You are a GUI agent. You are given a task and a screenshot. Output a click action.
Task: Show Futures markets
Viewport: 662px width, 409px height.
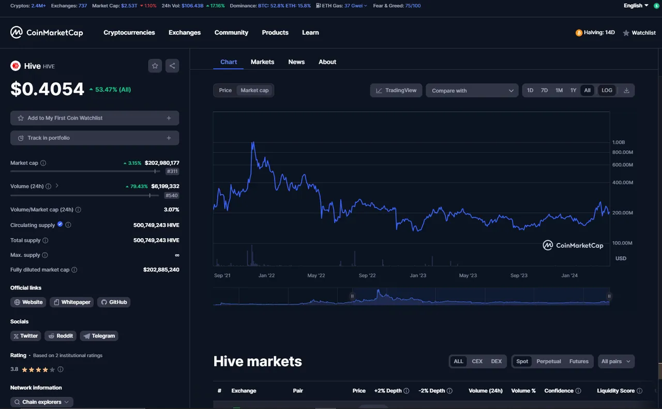click(579, 361)
